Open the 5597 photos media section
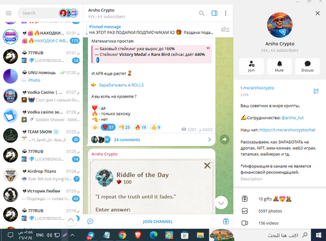 280,211
